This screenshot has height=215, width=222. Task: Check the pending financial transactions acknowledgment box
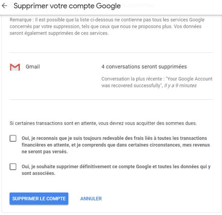point(13,138)
